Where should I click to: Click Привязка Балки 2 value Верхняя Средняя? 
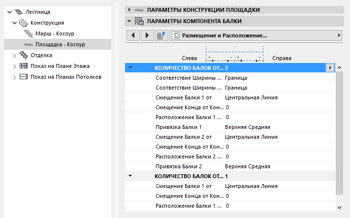click(248, 167)
